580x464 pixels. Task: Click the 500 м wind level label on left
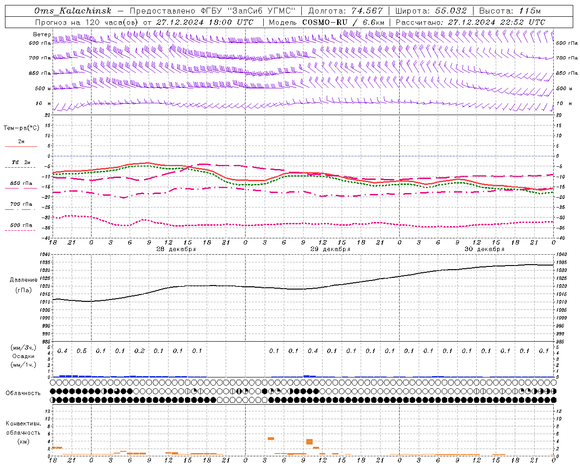click(43, 88)
